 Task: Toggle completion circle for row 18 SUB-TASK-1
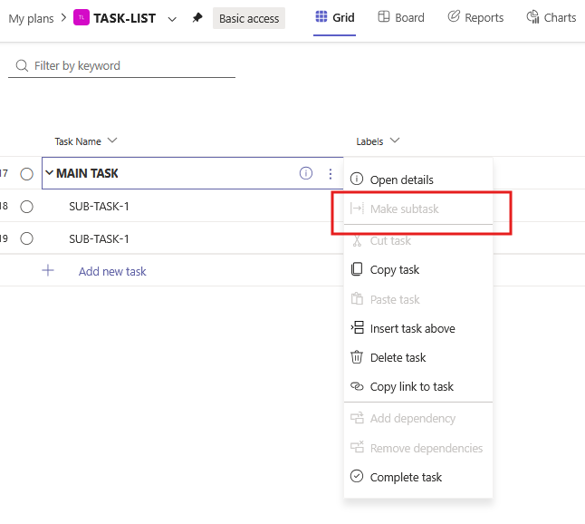[x=27, y=207]
